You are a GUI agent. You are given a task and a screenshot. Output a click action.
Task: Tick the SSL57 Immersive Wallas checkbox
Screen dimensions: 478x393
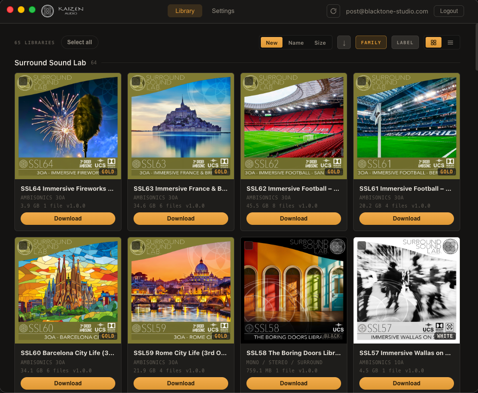click(362, 246)
